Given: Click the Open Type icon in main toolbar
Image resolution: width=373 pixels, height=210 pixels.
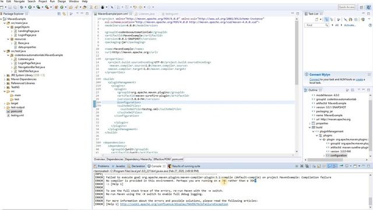Looking at the screenshot, I should click(71, 7).
